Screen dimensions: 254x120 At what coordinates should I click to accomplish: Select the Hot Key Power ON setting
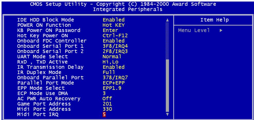[x=42, y=35]
